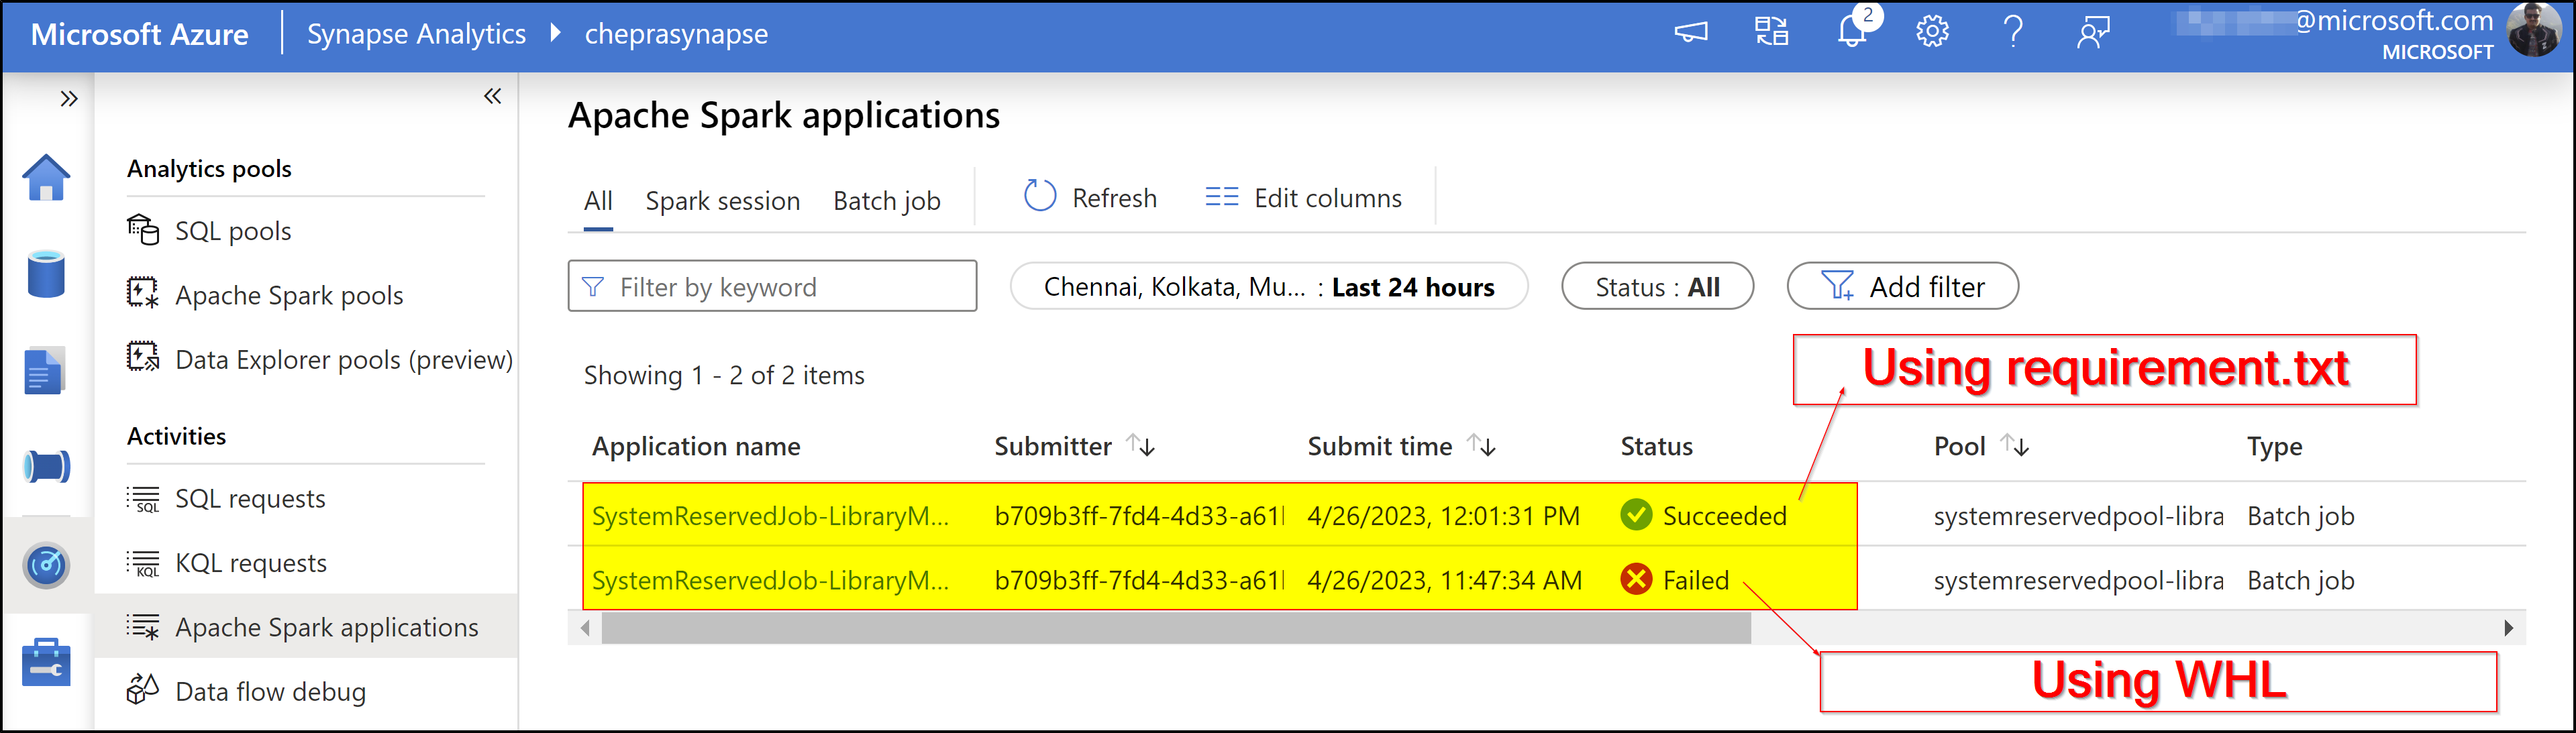Click the SQL pools icon
Viewport: 2576px width, 733px height.
(143, 230)
